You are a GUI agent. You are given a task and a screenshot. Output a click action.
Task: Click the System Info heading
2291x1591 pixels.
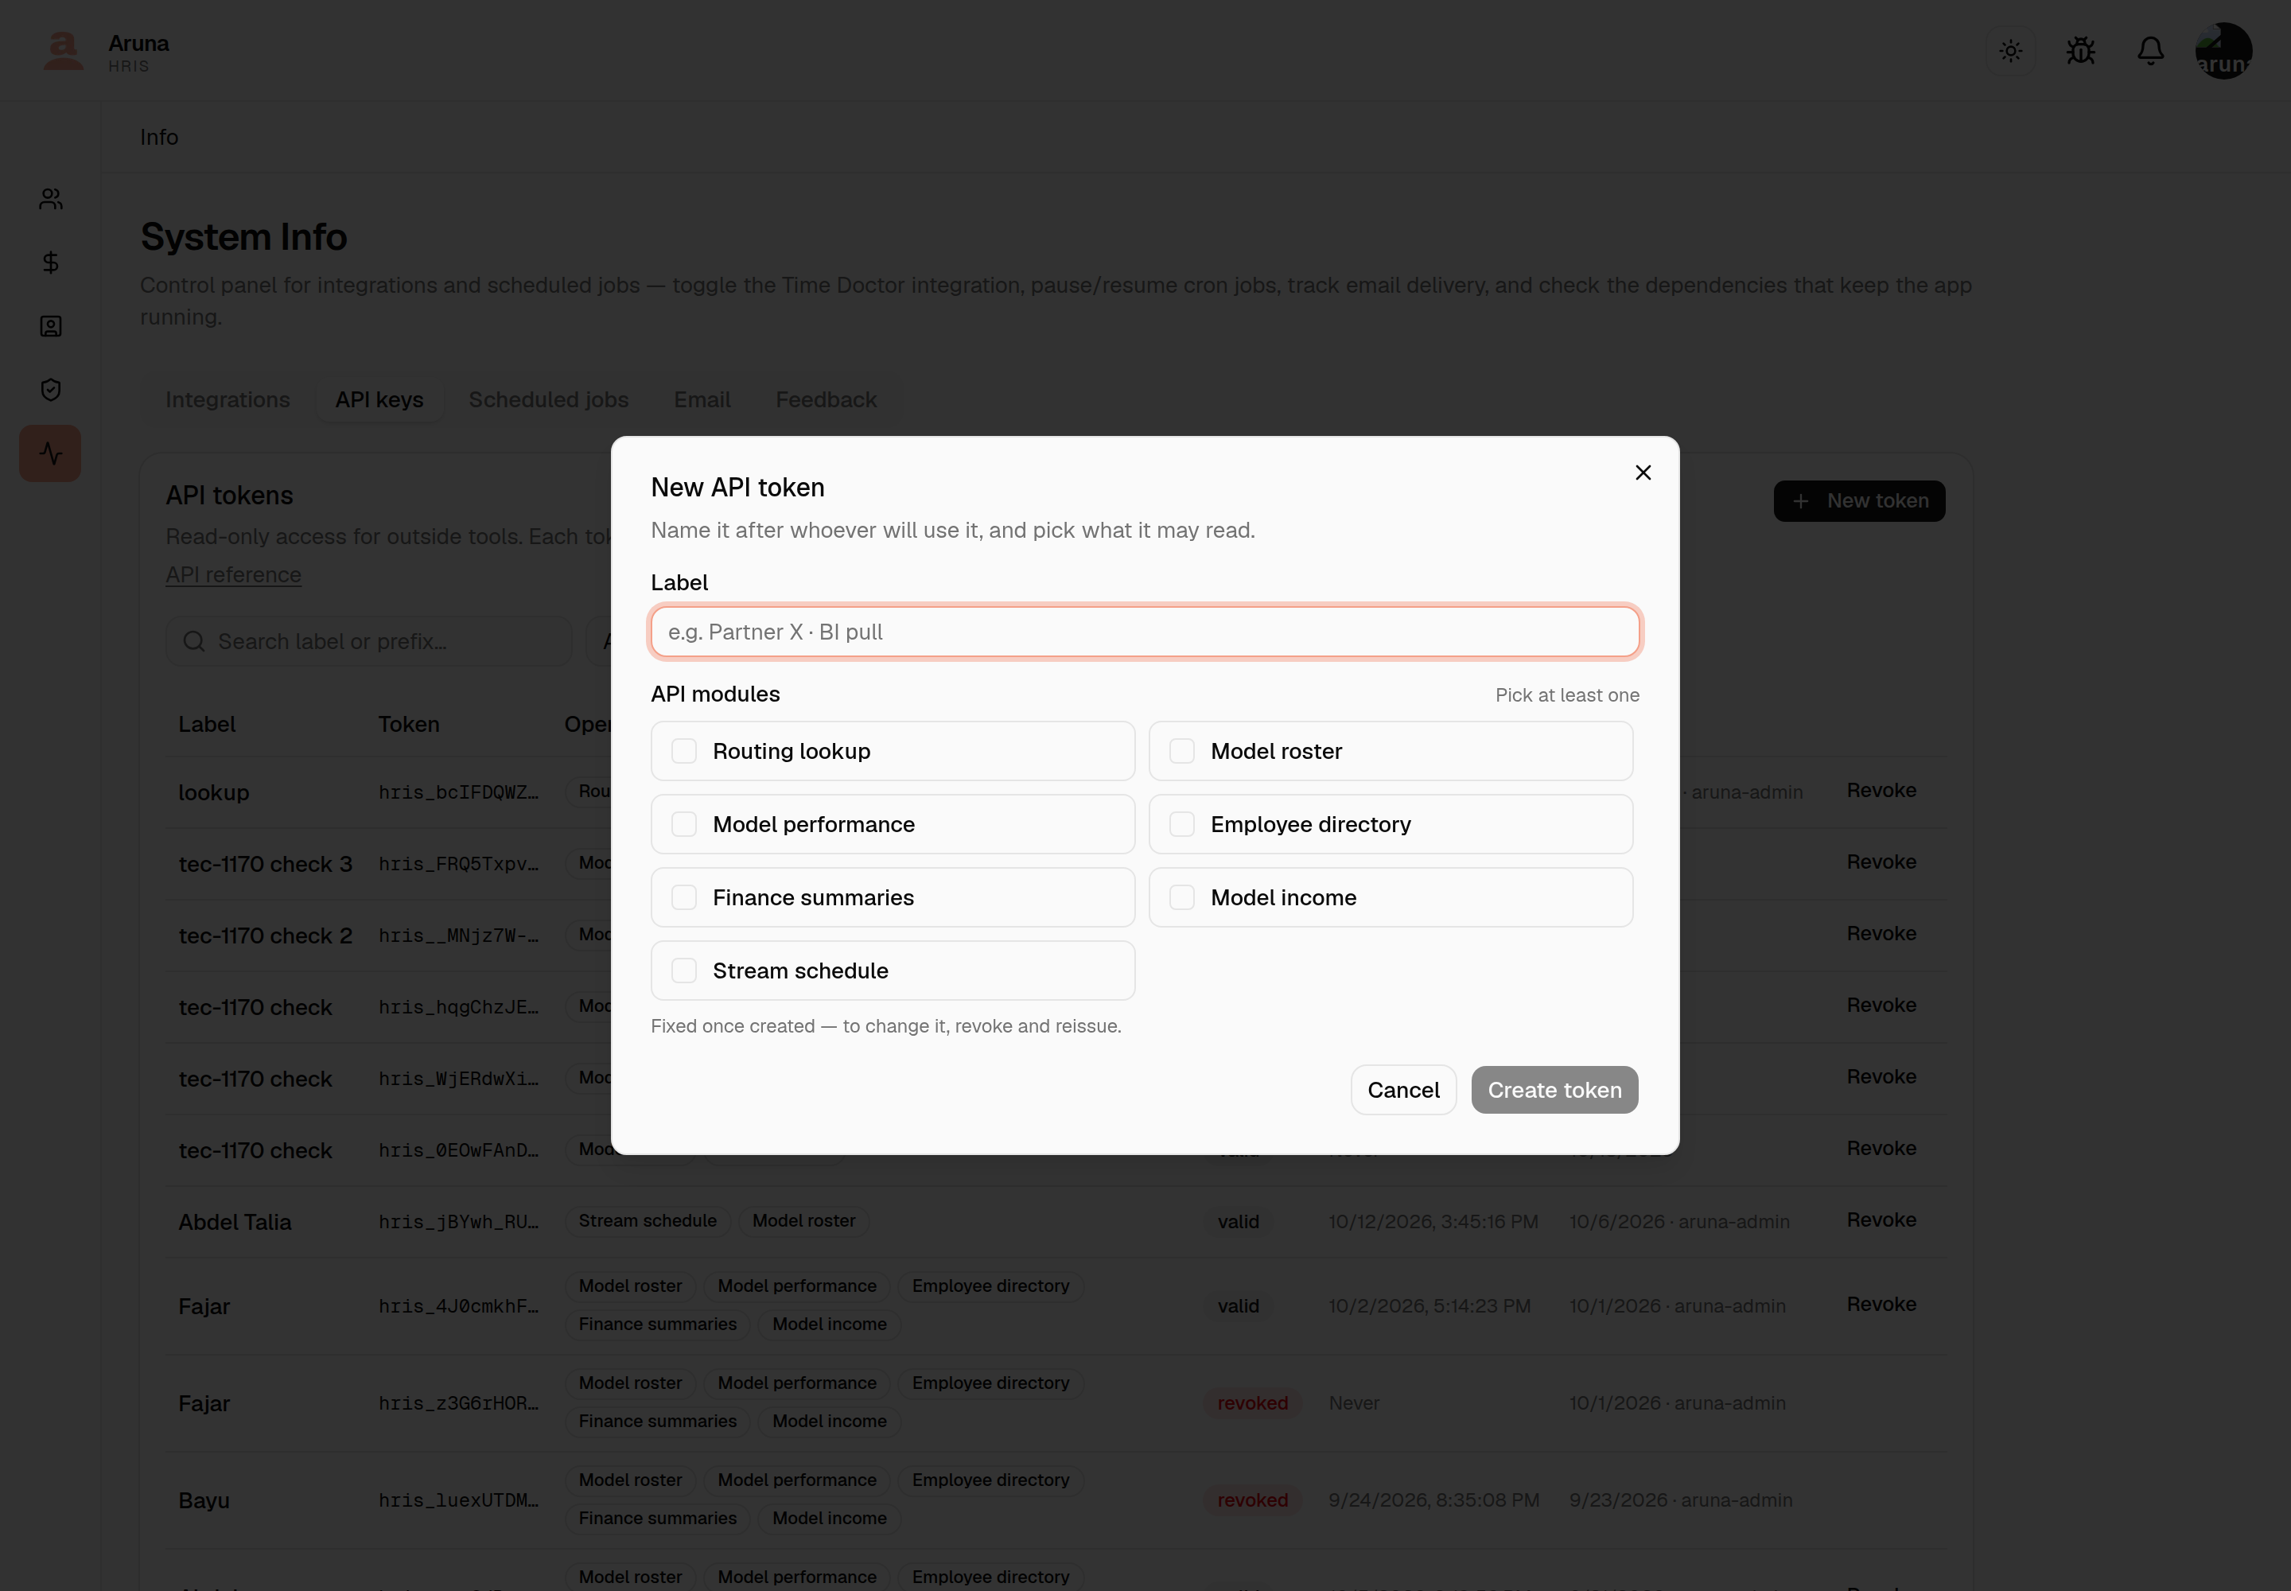[x=243, y=237]
